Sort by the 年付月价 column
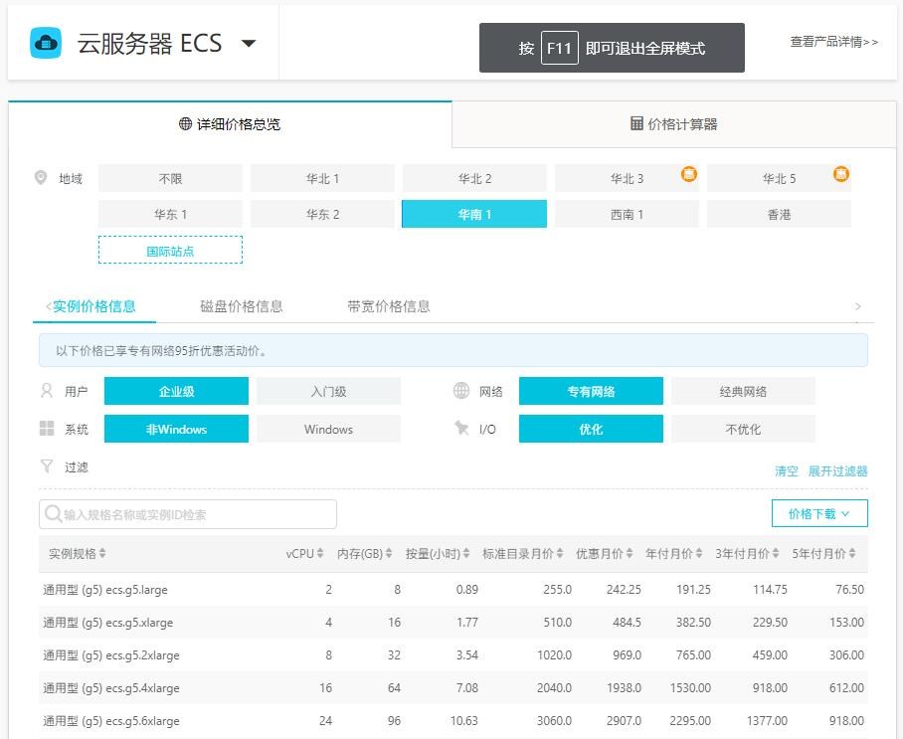Viewport: 903px width, 739px height. coord(674,554)
